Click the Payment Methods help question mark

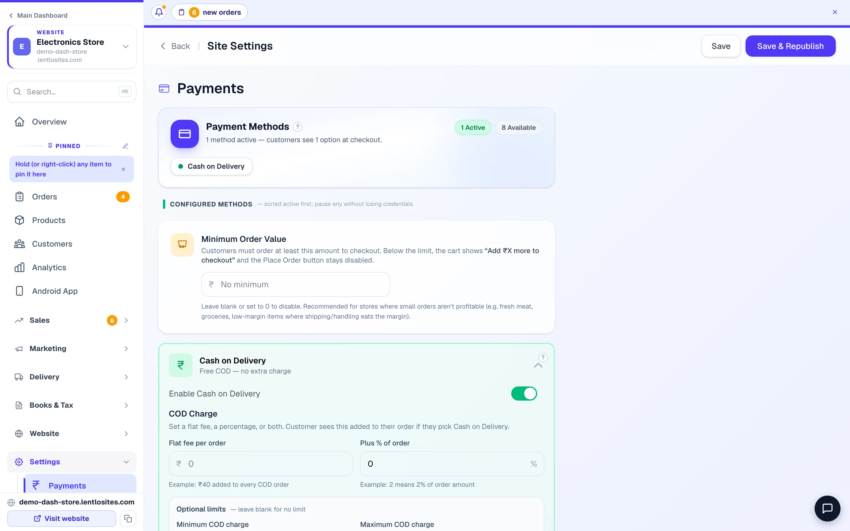[x=297, y=127]
